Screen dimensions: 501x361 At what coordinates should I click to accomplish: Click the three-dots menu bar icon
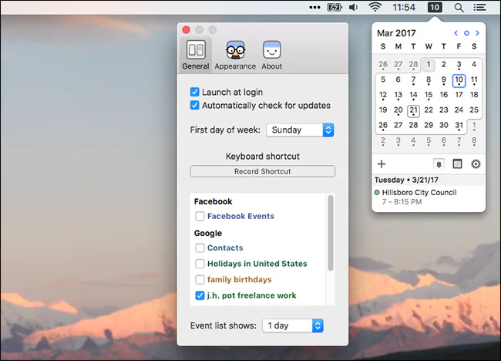coord(314,8)
